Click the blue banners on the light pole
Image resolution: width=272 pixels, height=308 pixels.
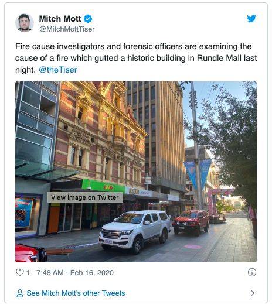(x=198, y=173)
